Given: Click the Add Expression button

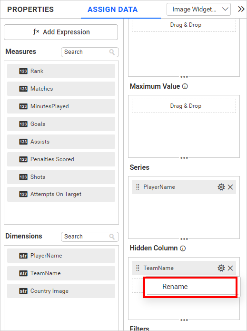Looking at the screenshot, I should click(x=61, y=32).
